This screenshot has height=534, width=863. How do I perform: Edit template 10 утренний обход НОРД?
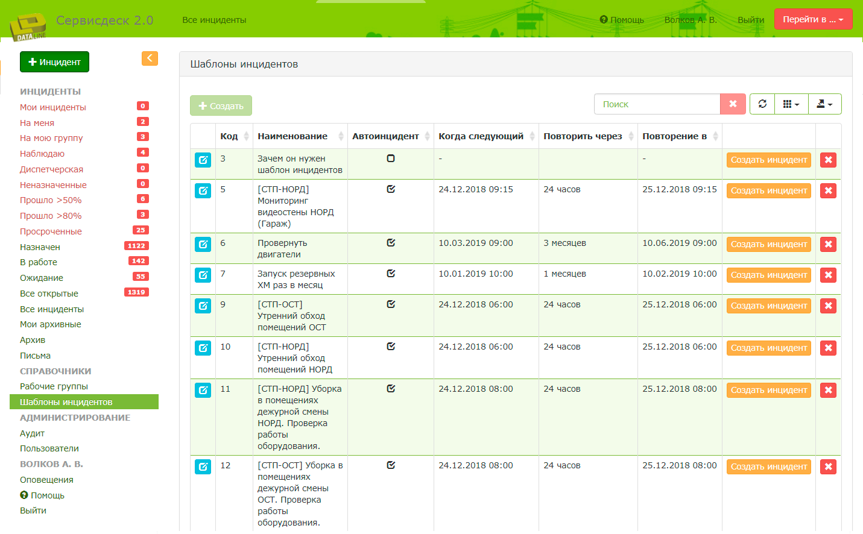coord(203,348)
